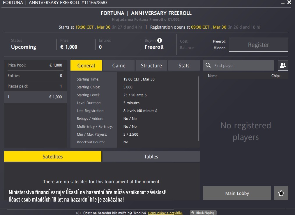Click the FORTUNA | ANN1VERSARY FREEROLL heading
Viewport: 295px width, 215px height.
coord(146,13)
